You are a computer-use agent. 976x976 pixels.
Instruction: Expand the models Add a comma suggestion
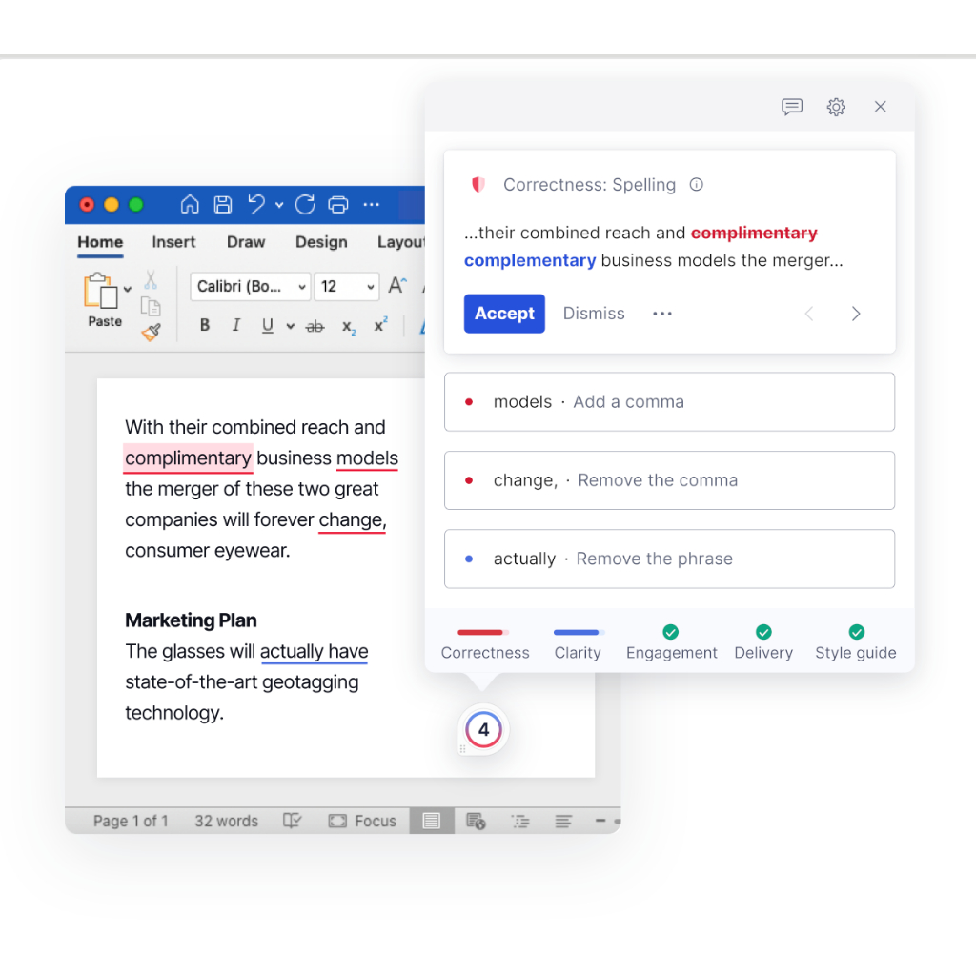coord(670,402)
